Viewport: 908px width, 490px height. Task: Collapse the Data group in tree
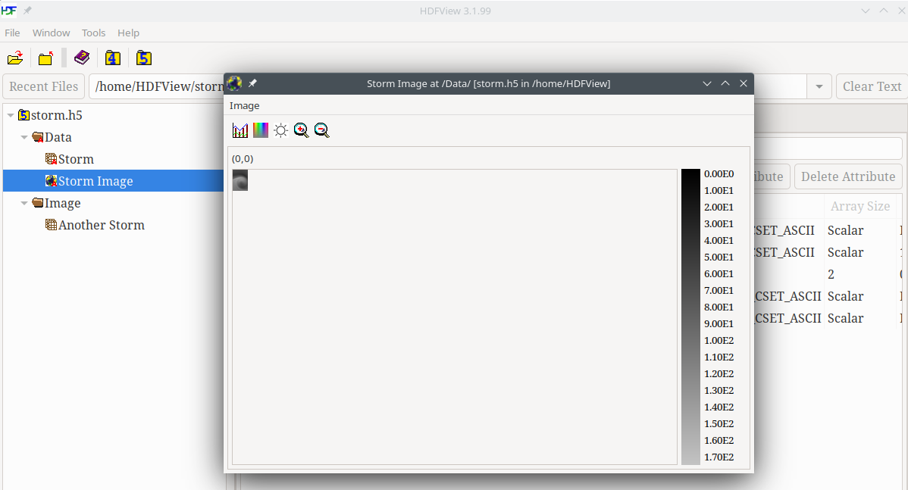pyautogui.click(x=24, y=138)
